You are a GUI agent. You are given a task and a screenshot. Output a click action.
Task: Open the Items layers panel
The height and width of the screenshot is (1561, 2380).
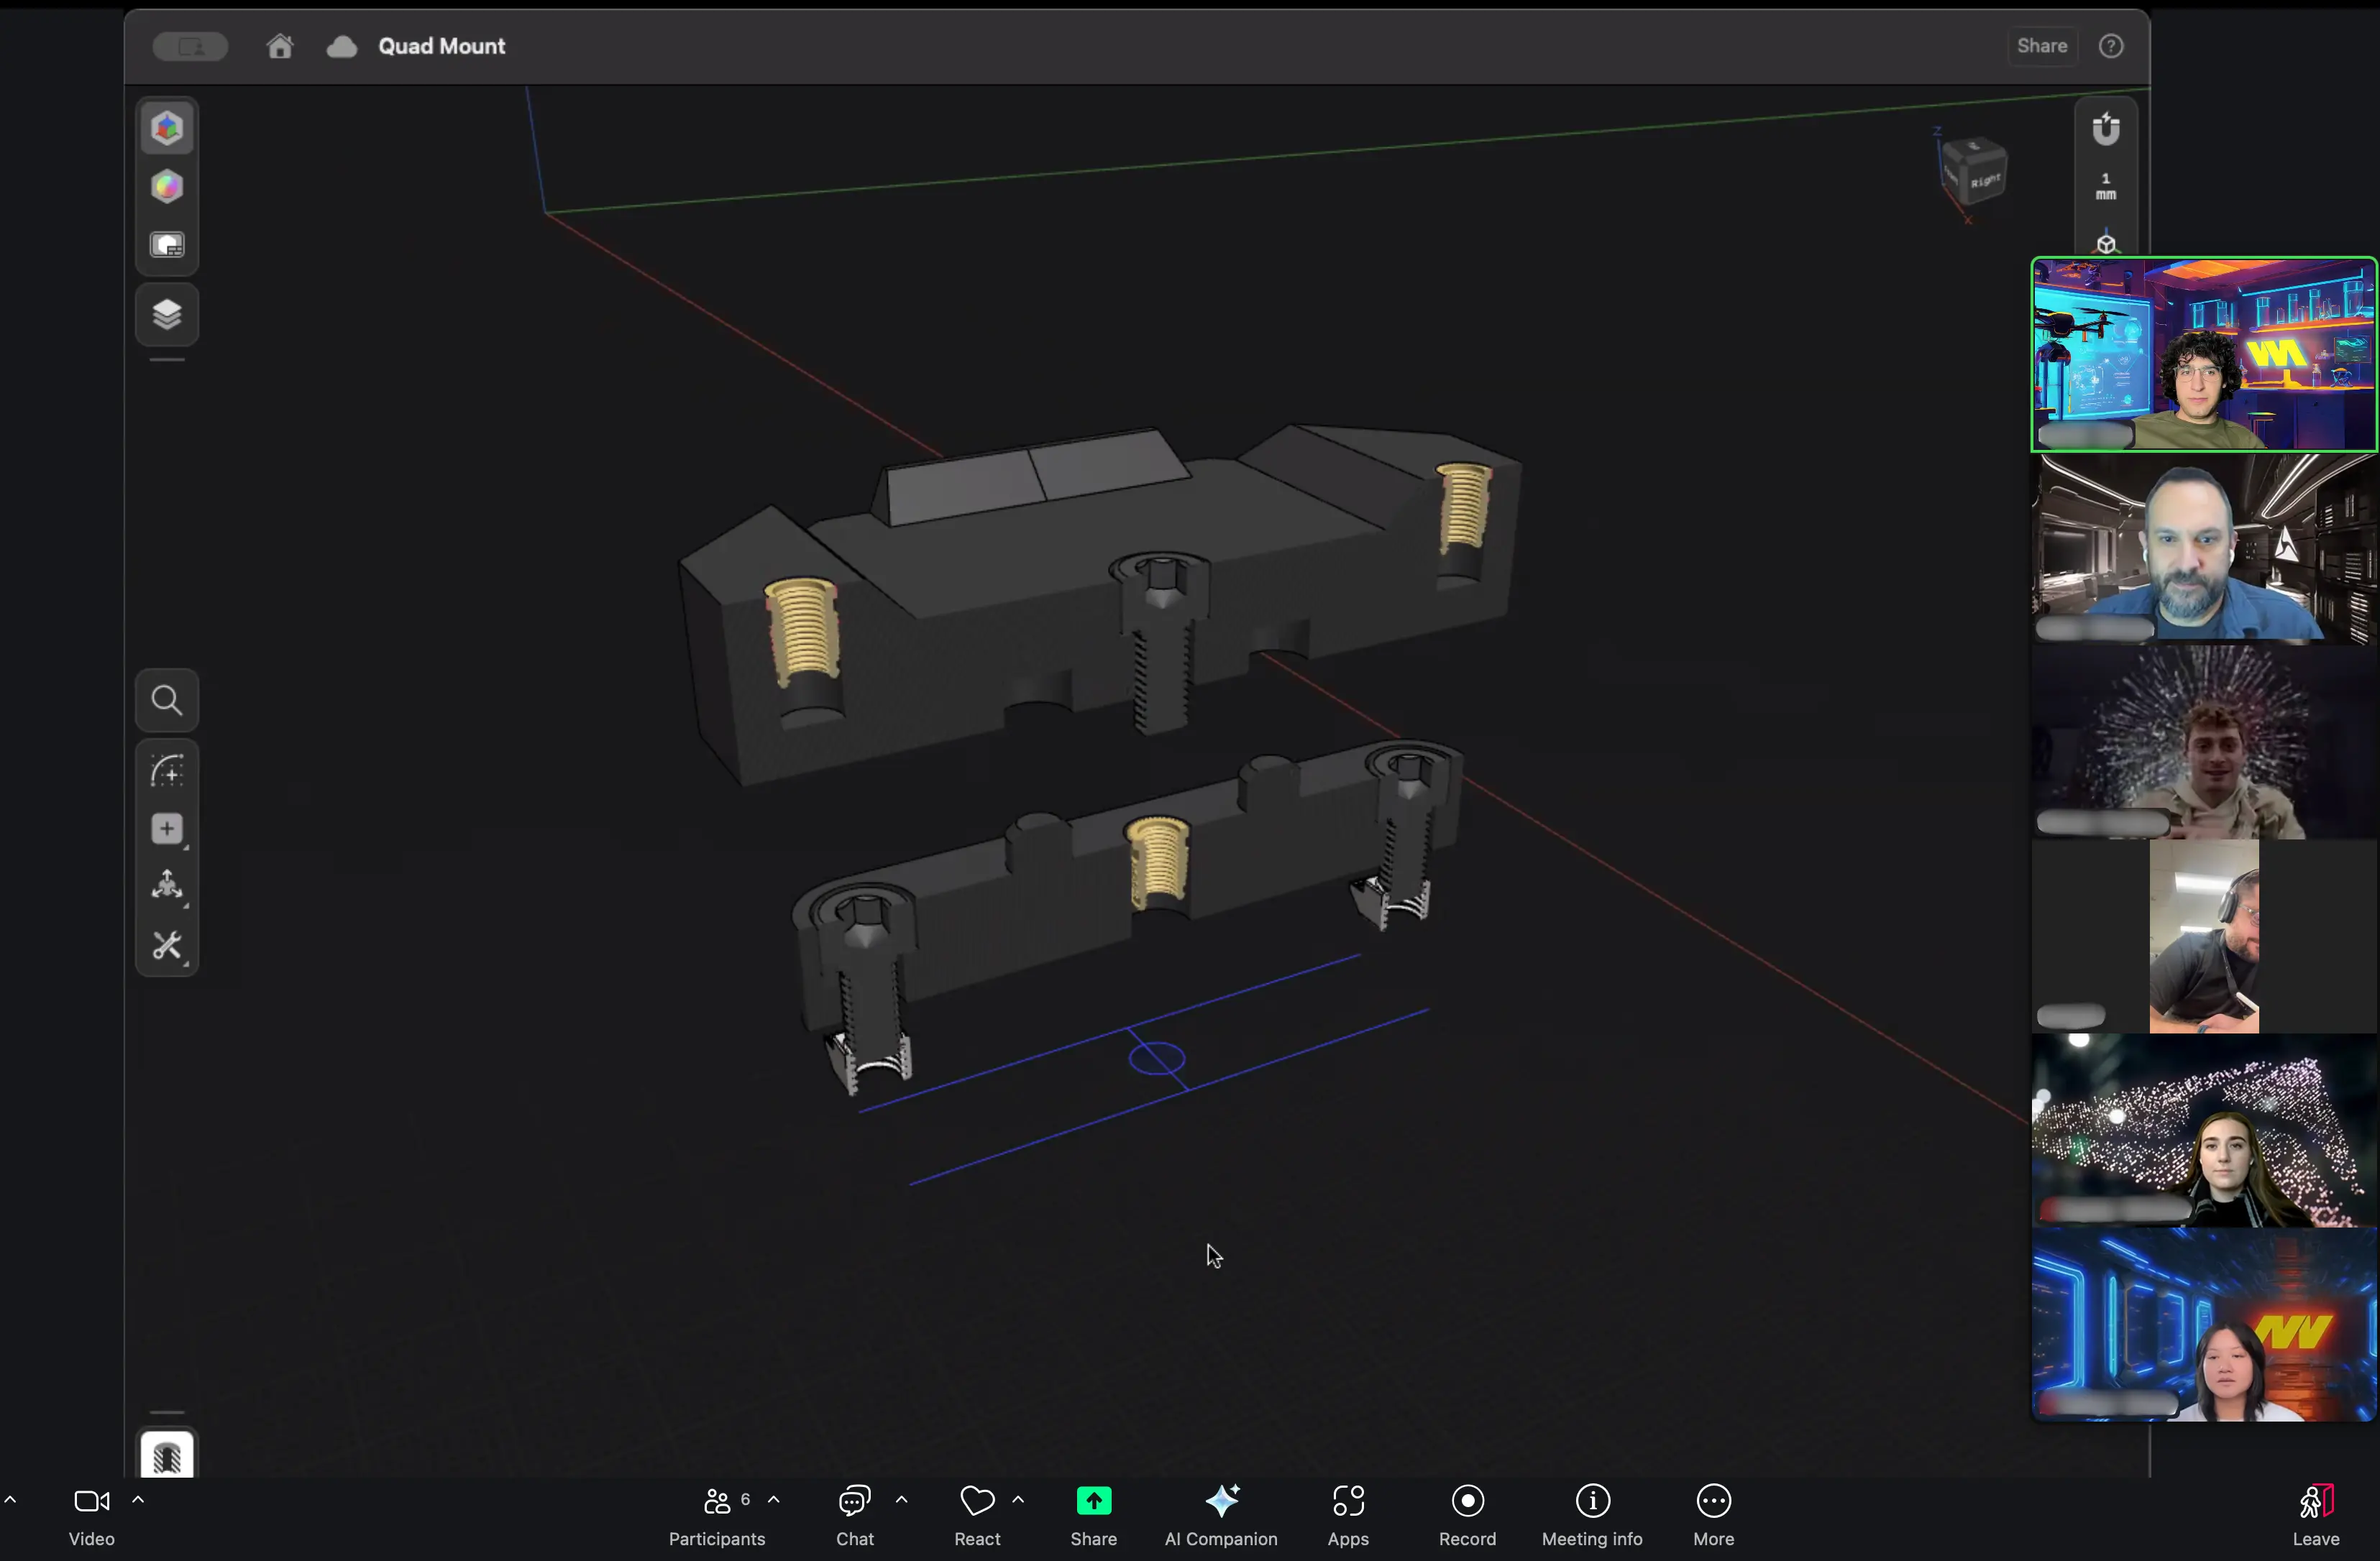click(167, 315)
